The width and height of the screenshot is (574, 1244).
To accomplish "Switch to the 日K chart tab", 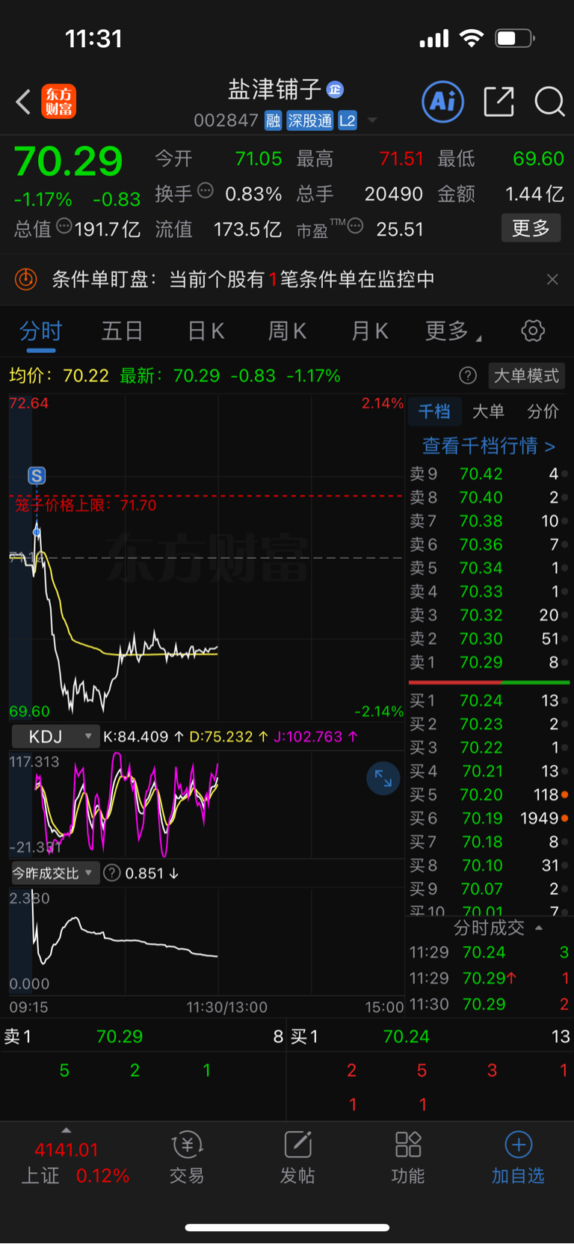I will pos(206,331).
